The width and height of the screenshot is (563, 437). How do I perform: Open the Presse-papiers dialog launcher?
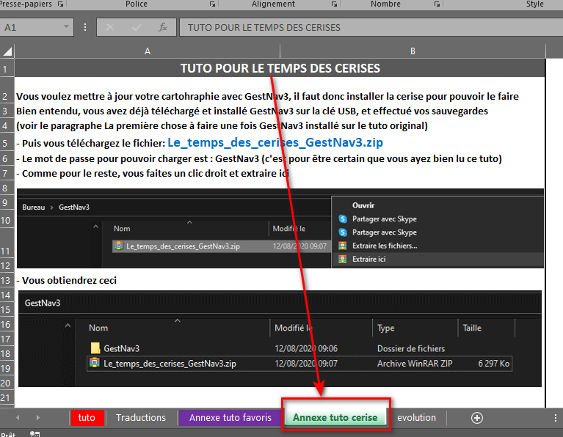click(x=60, y=4)
